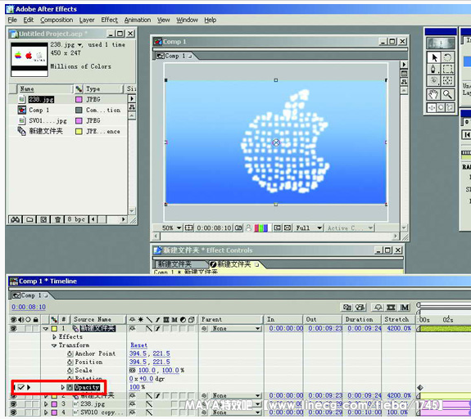This screenshot has width=471, height=419.
Task: Select SV01....jpg in Project list
Action: pos(48,120)
